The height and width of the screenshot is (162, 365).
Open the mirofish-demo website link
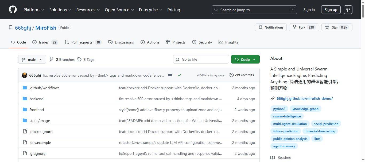tap(305, 98)
